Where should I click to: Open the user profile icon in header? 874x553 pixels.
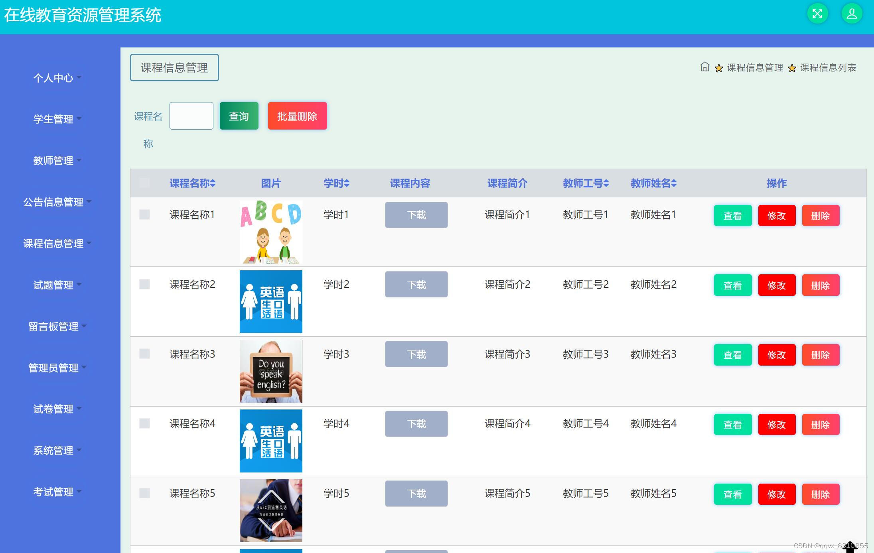click(852, 14)
